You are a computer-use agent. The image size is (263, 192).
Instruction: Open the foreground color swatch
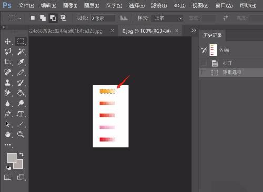tap(12, 158)
